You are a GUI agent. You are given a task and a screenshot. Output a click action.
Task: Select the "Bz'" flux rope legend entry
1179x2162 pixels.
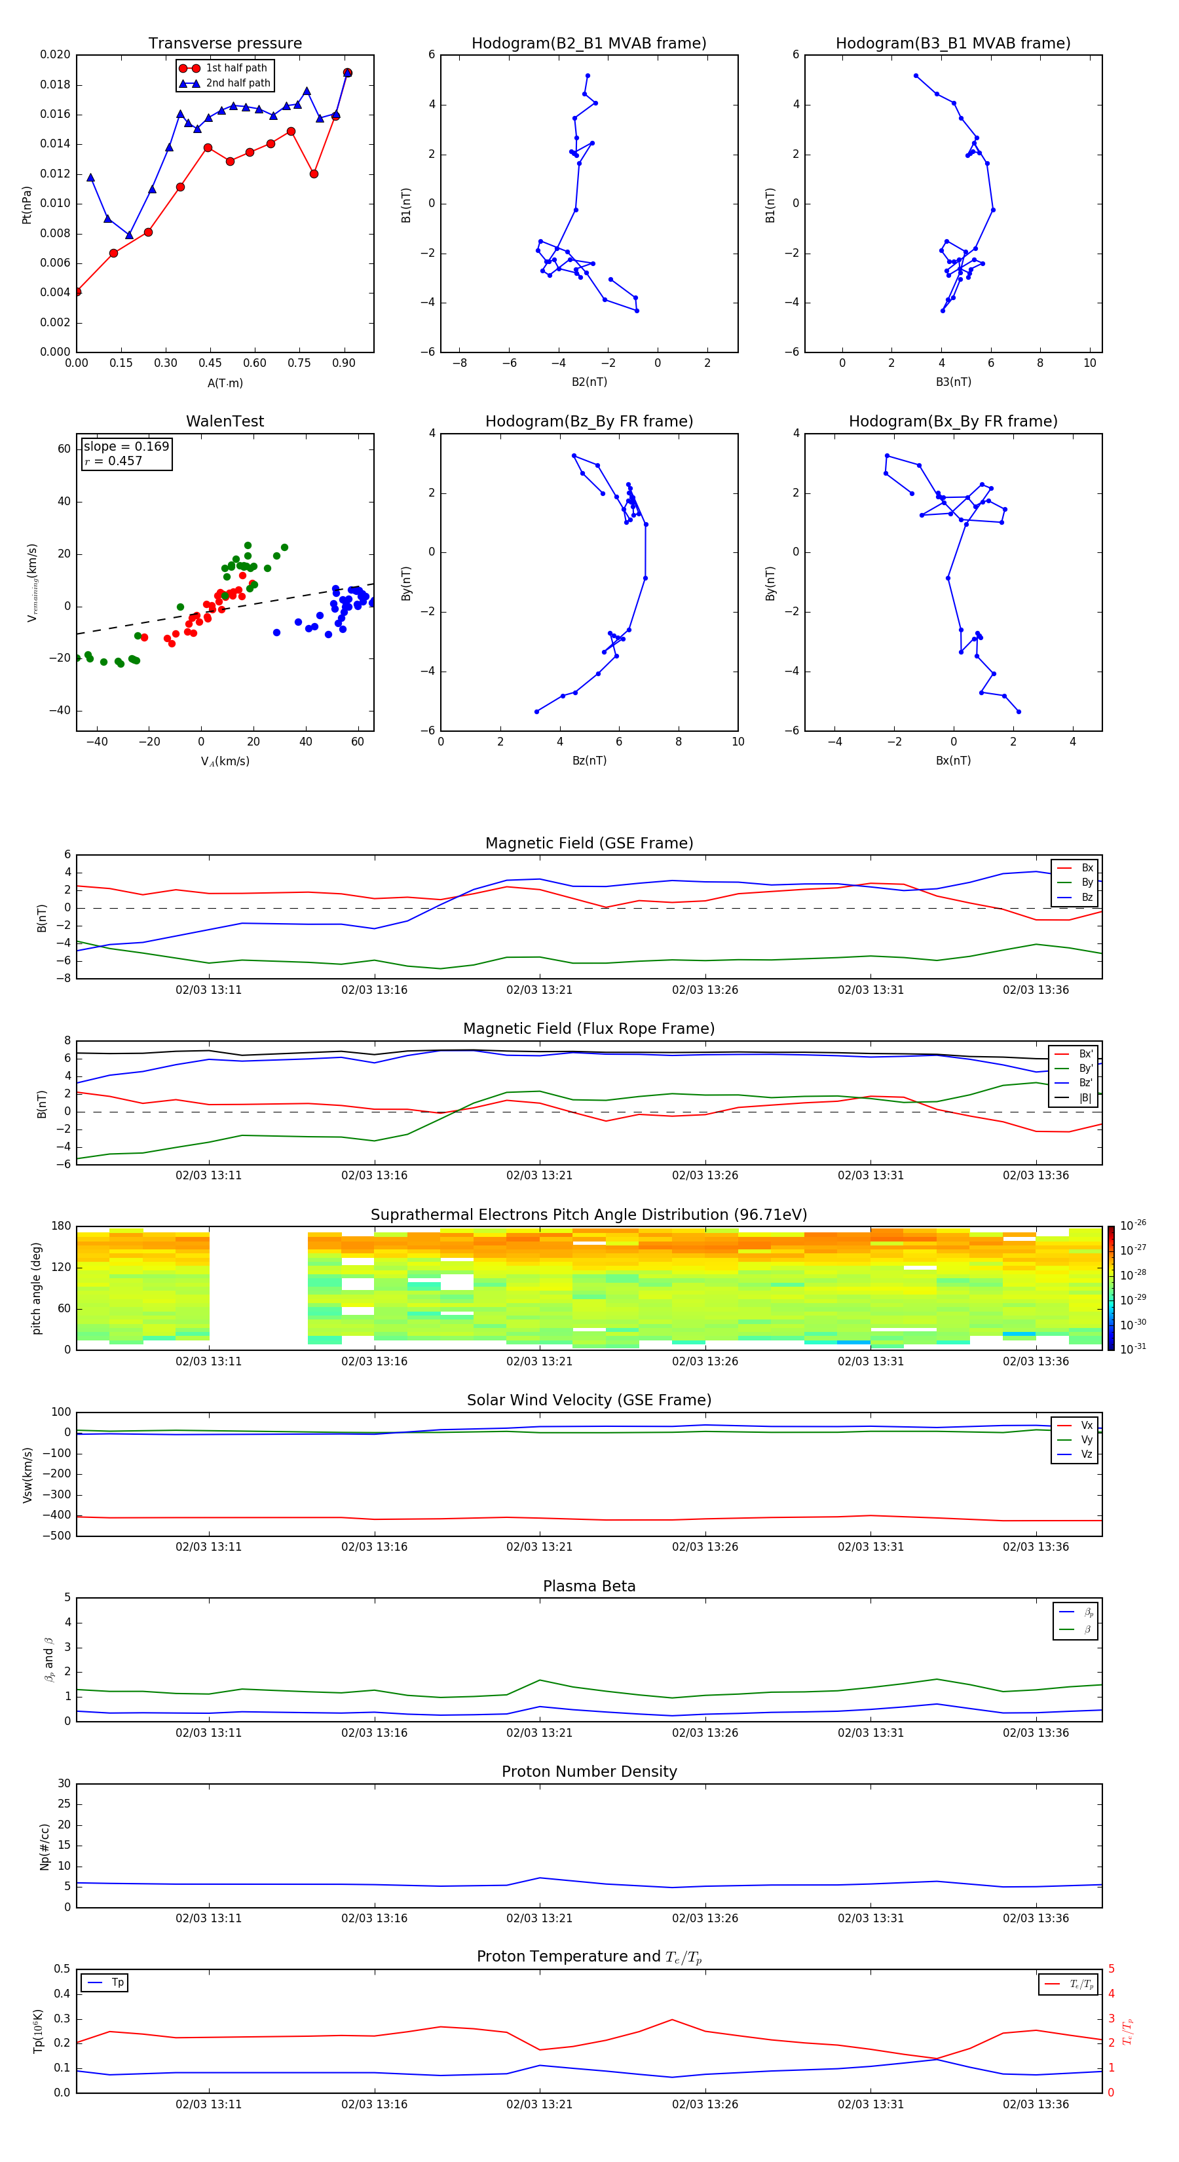pyautogui.click(x=1074, y=1083)
